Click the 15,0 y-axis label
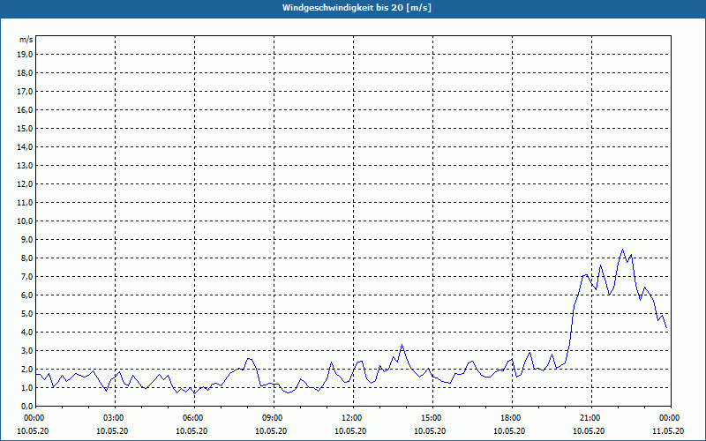The image size is (706, 441). click(25, 128)
